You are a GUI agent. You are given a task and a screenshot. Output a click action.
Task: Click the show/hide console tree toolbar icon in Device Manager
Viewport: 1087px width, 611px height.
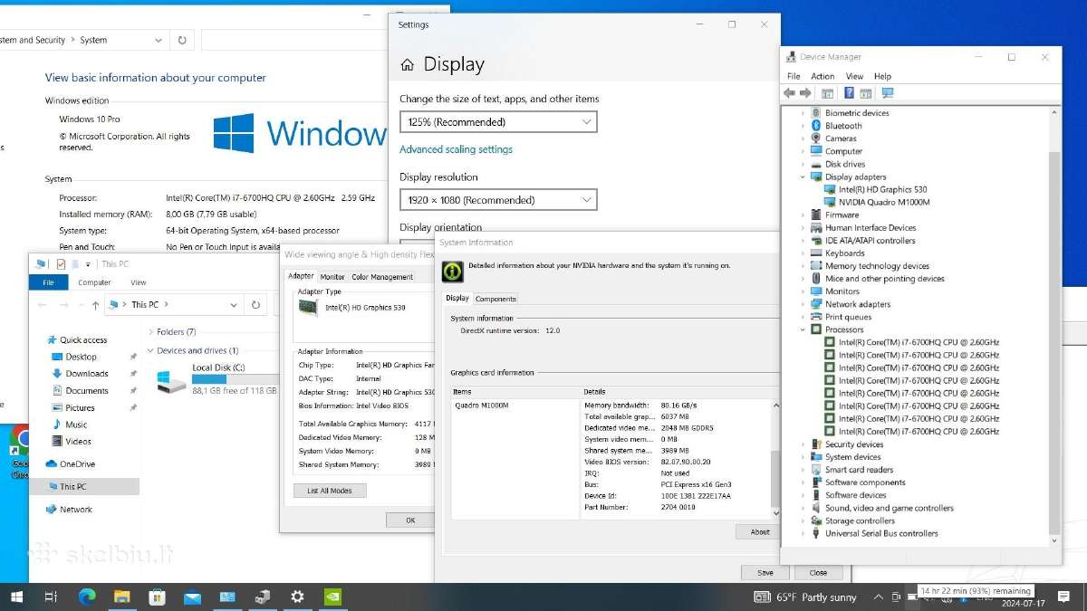pyautogui.click(x=828, y=93)
